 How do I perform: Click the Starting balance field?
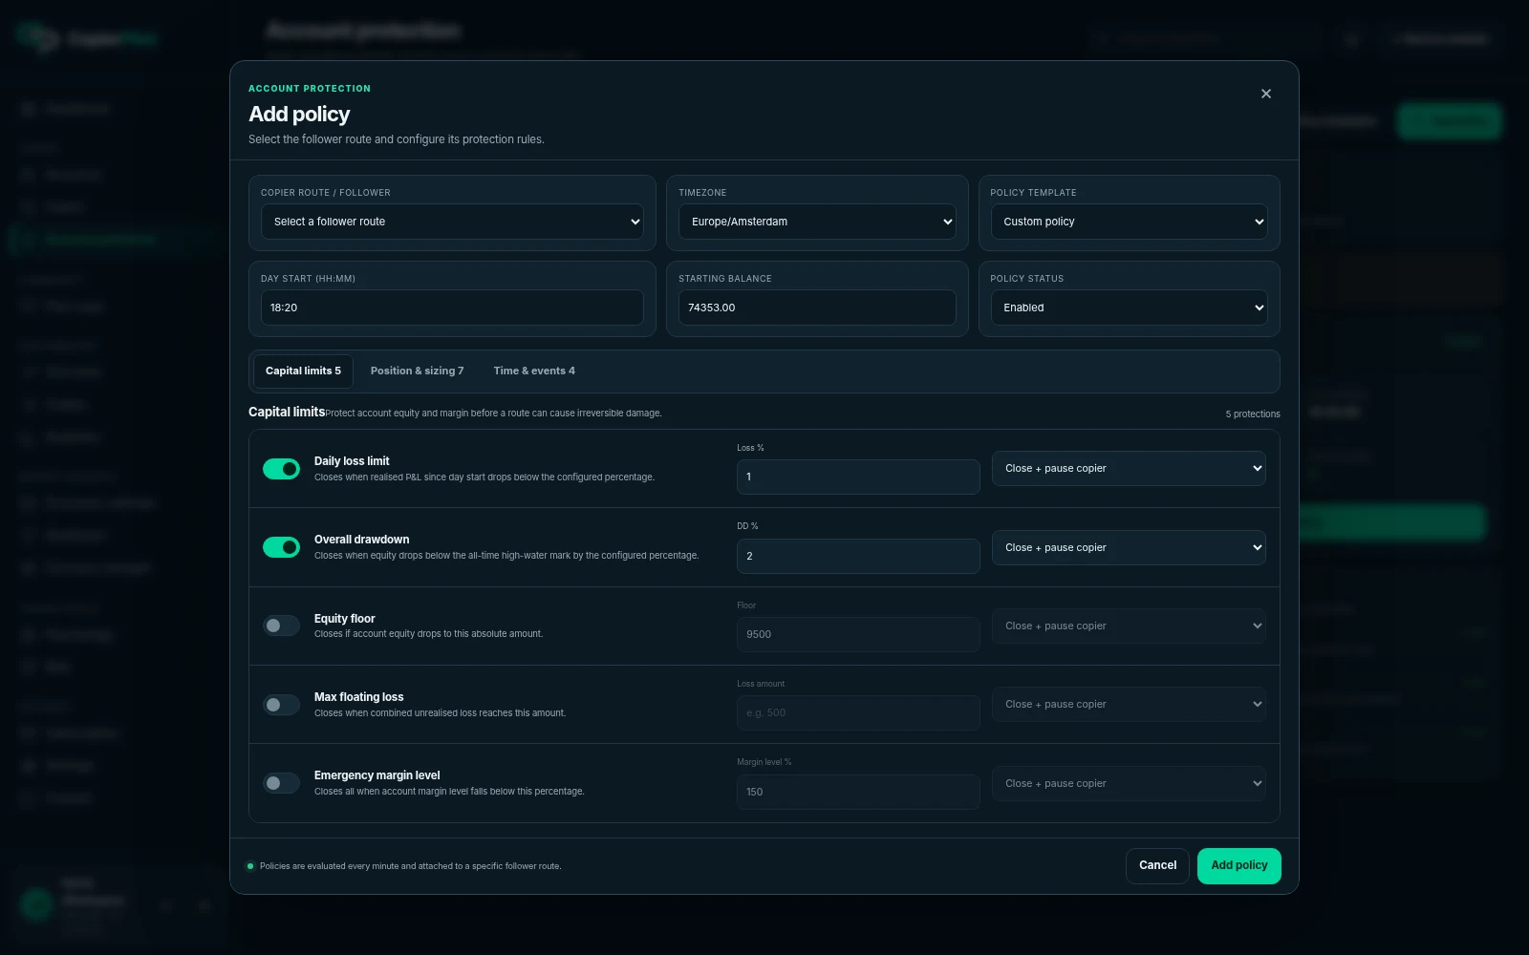click(x=817, y=308)
